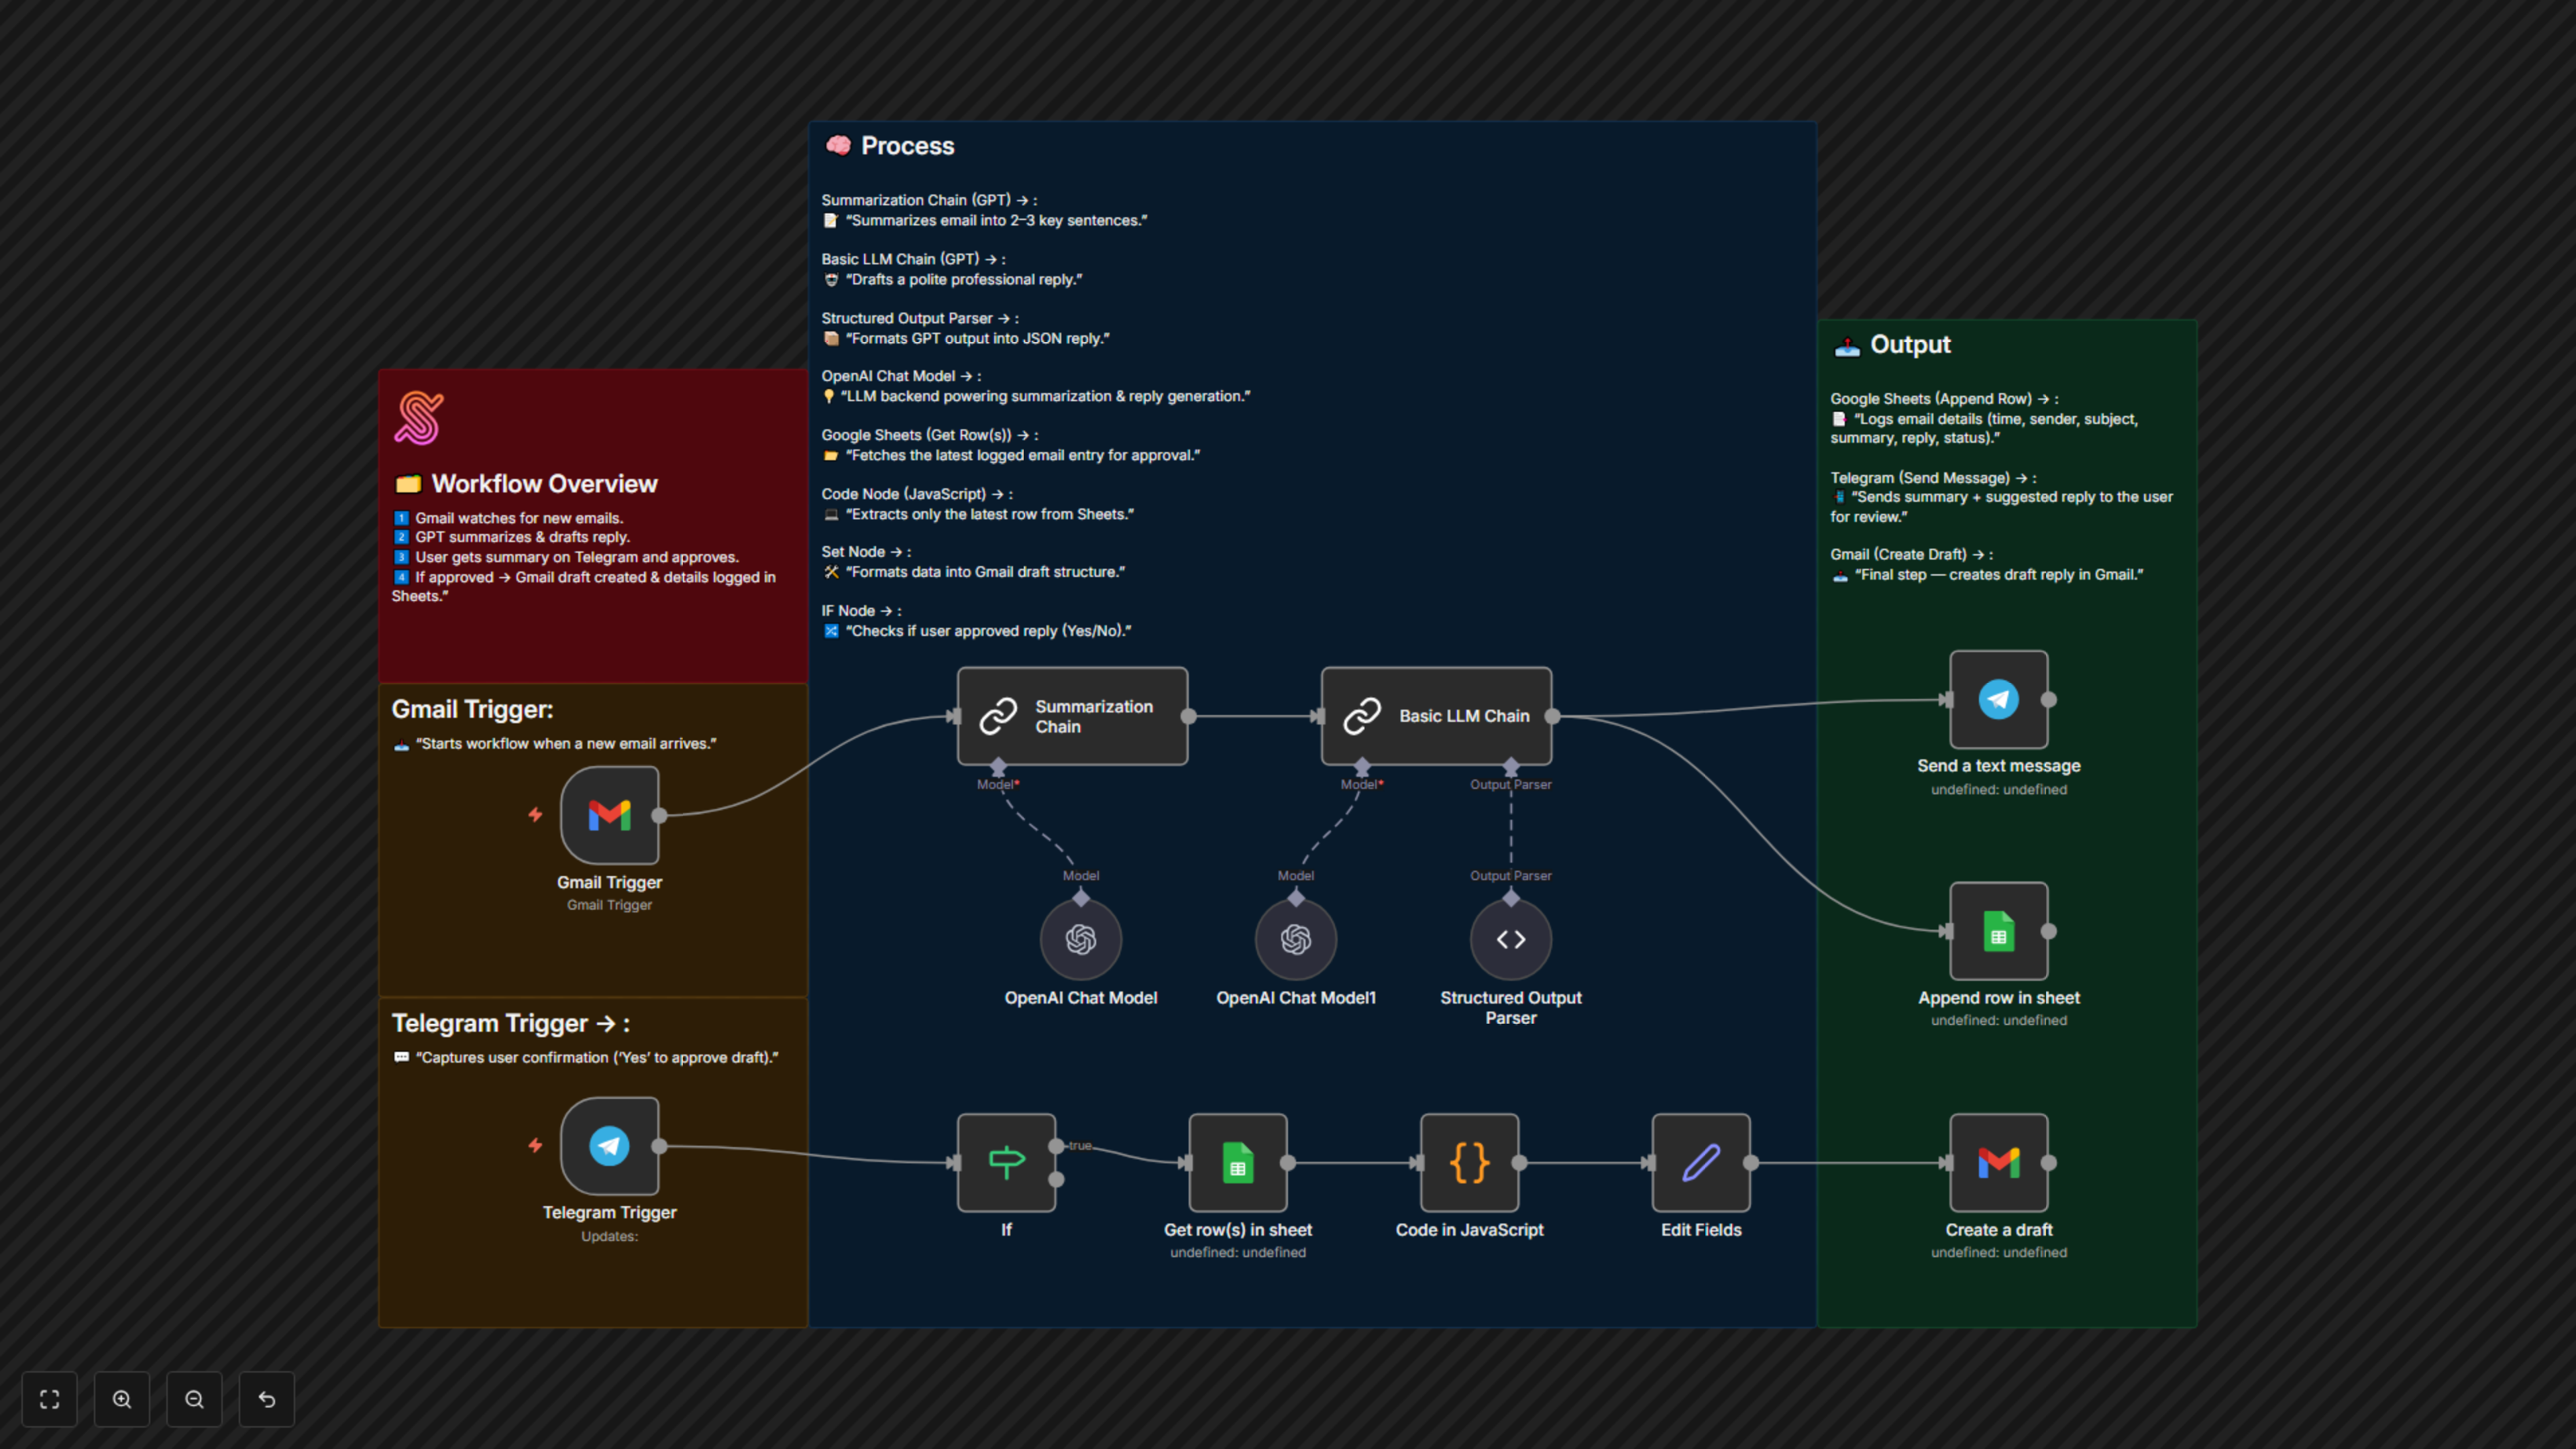Screen dimensions: 2576x1449
Task: Zoom in on the workflow canvas
Action: click(122, 1399)
